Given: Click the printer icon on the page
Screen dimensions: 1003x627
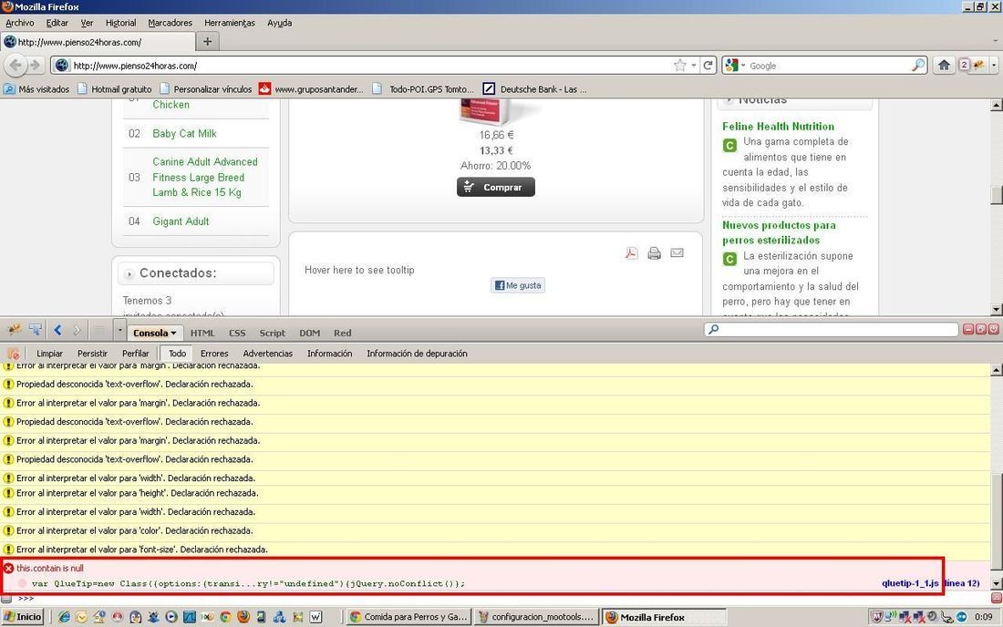Looking at the screenshot, I should click(x=654, y=253).
